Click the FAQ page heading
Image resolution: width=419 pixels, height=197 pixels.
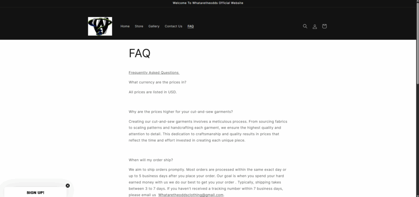(140, 53)
